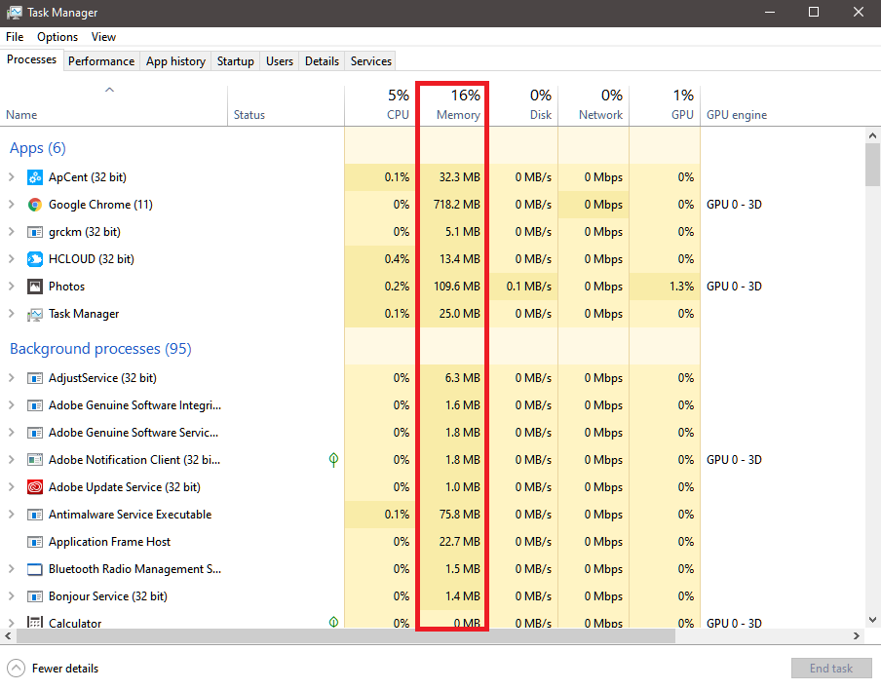Switch to the Services tab

371,61
